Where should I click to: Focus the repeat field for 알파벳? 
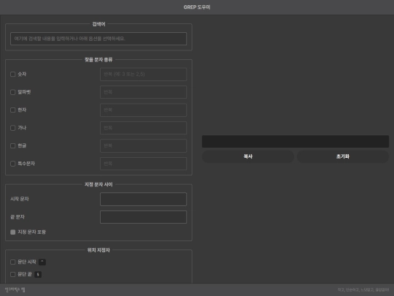tap(143, 92)
